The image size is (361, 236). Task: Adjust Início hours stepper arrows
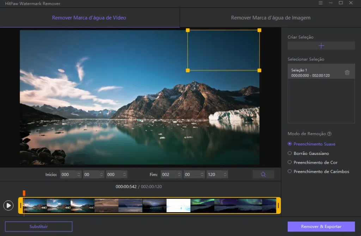point(79,175)
